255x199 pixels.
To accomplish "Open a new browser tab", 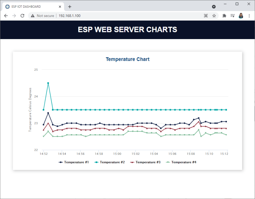I will point(69,6).
